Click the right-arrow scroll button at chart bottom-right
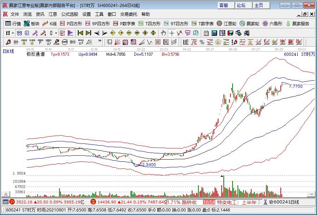The width and height of the screenshot is (317, 215). pos(311,194)
